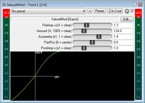The width and height of the screenshot is (145, 103).
Task: Open the No preset dropdown
Action: point(48,11)
